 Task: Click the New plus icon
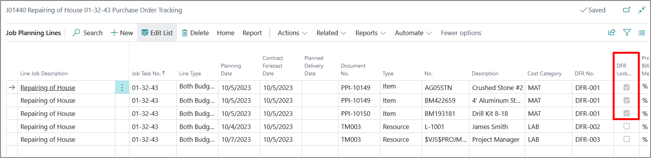pyautogui.click(x=114, y=33)
